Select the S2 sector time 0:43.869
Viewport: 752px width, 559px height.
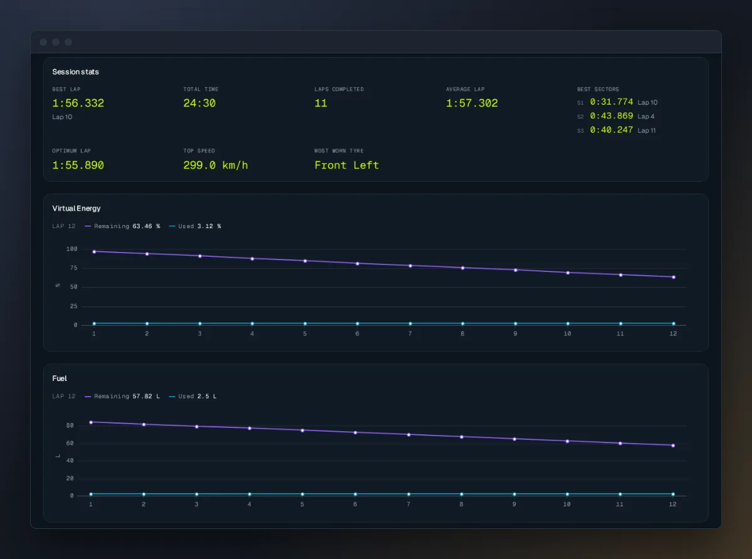click(612, 116)
